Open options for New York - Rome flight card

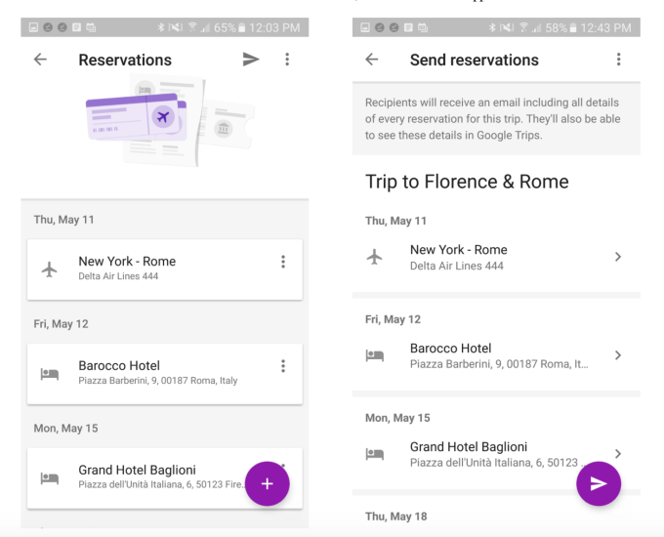click(x=283, y=262)
